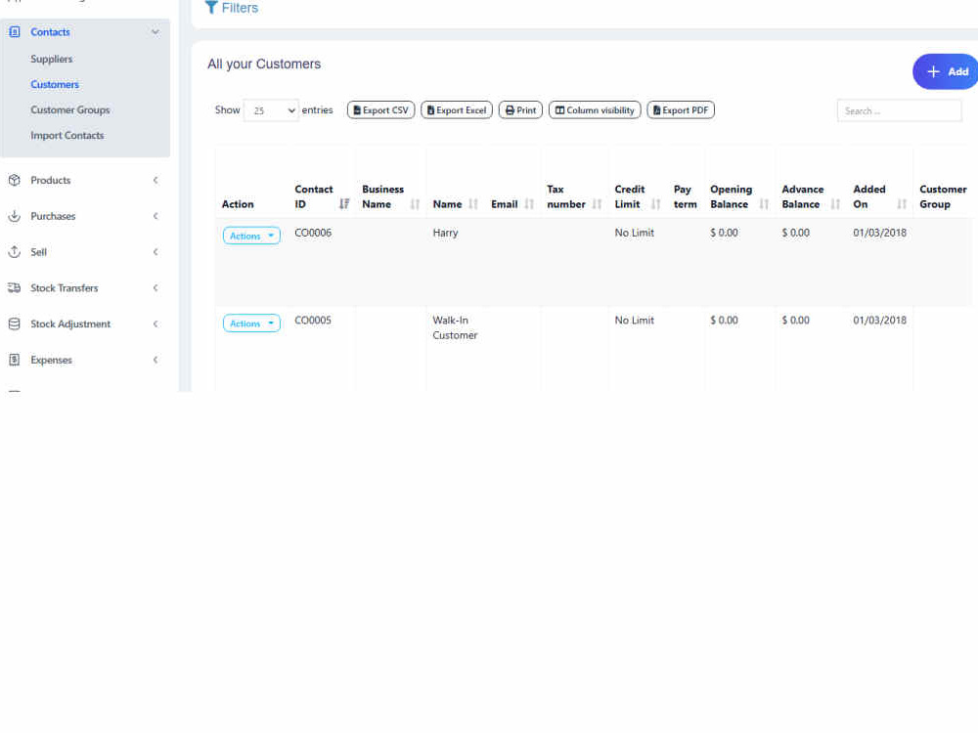Sort by Advance Balance column arrows
This screenshot has width=978, height=733.
click(x=836, y=204)
